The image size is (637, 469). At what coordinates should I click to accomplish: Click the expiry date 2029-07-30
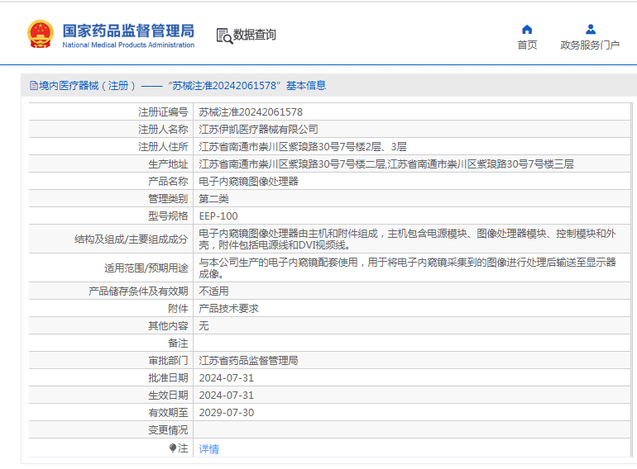(226, 413)
